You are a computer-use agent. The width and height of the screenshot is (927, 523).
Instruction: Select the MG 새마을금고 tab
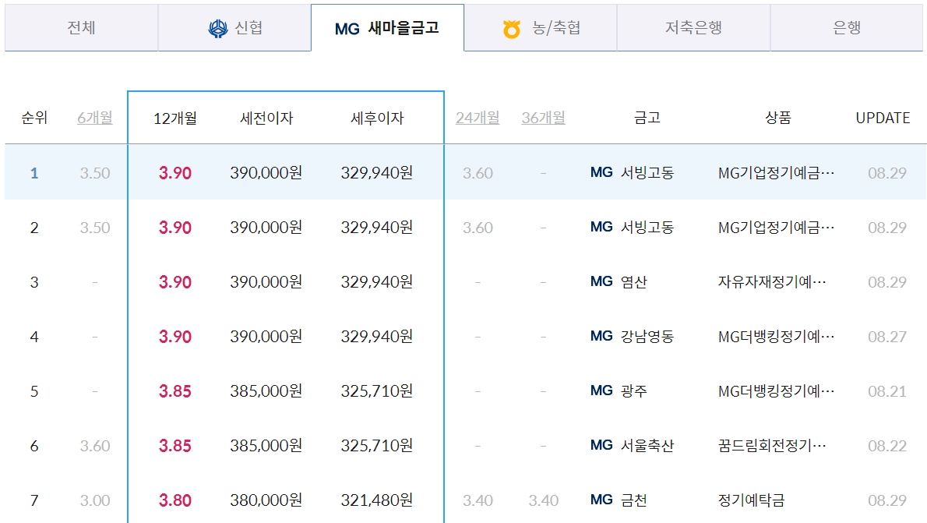387,28
